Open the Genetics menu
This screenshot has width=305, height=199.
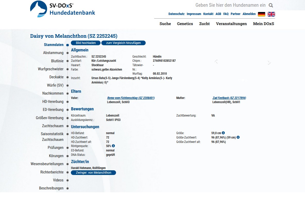(x=185, y=24)
